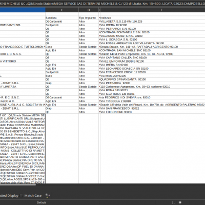Select the ABIO E C. S.A.S. cell
This screenshot has height=205, width=205.
(23, 54)
